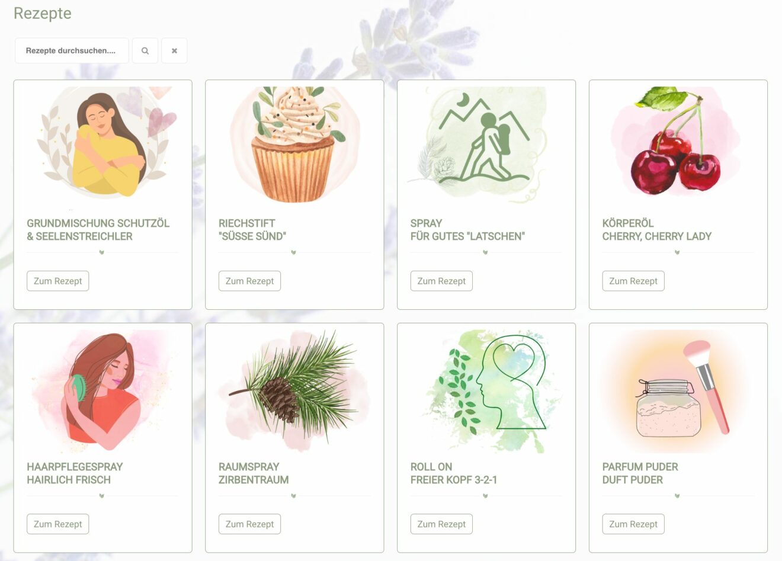782x561 pixels.
Task: Click the magnifier search icon button
Action: (145, 51)
